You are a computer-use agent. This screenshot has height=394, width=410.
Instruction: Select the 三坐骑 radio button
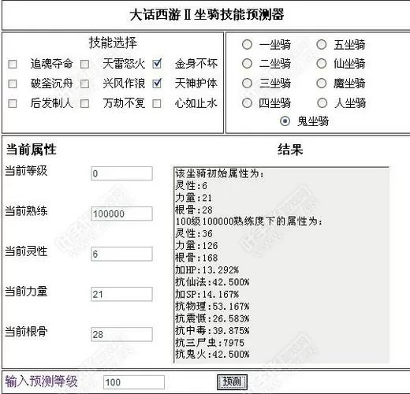247,84
